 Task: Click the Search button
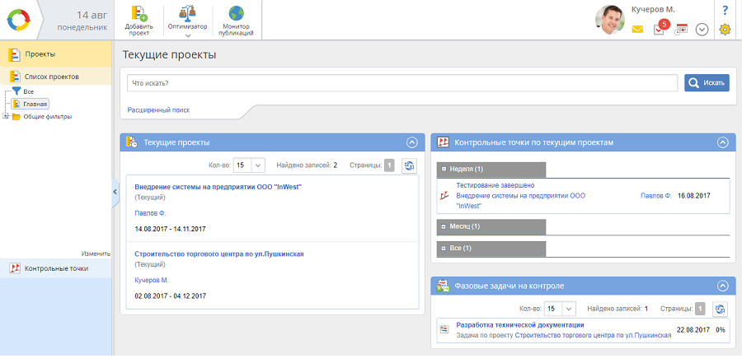click(707, 82)
